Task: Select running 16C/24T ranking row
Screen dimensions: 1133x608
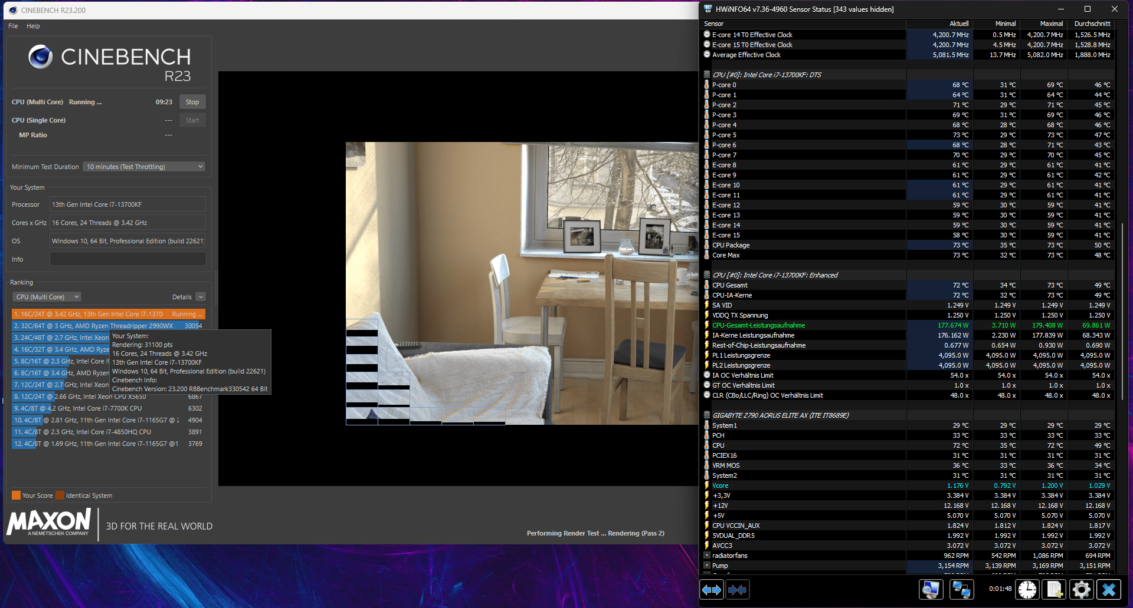Action: [x=108, y=314]
